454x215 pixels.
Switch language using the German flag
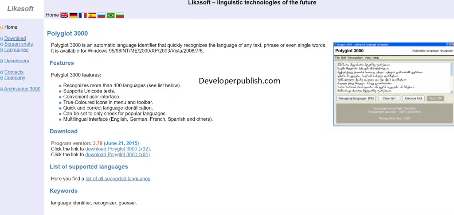(x=74, y=15)
